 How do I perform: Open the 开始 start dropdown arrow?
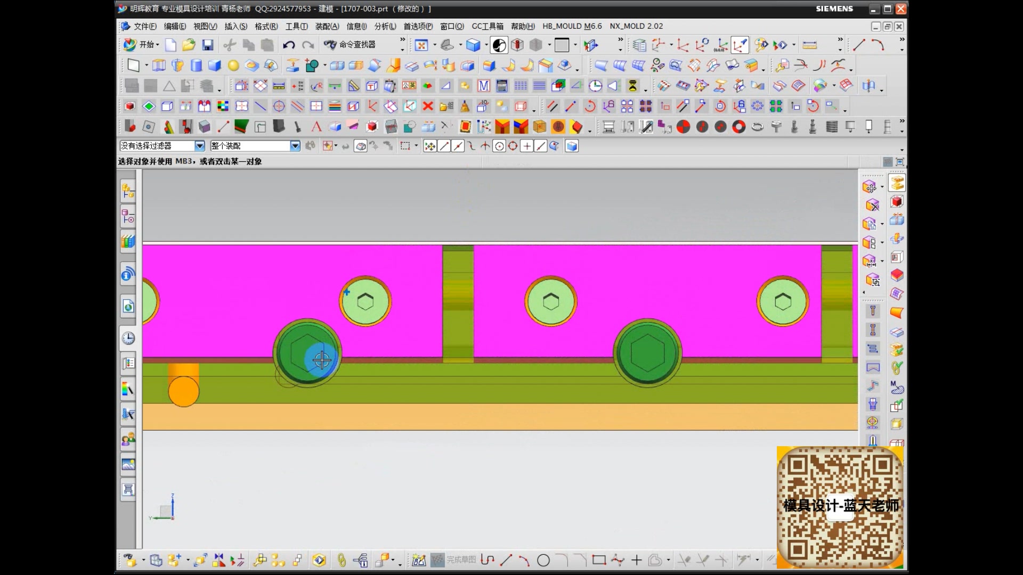[x=158, y=45]
